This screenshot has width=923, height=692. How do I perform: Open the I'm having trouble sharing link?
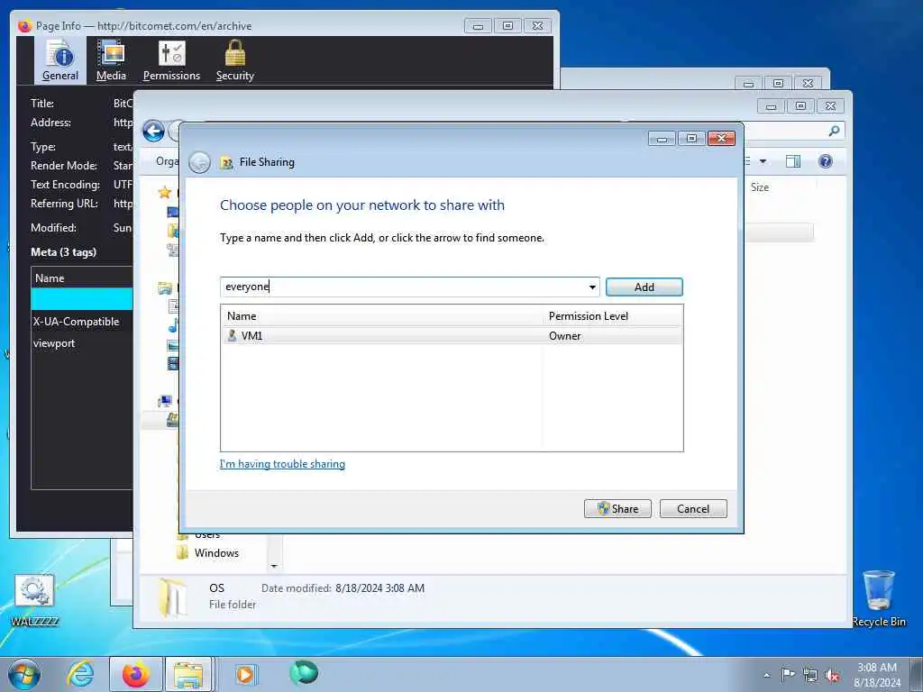pos(282,464)
